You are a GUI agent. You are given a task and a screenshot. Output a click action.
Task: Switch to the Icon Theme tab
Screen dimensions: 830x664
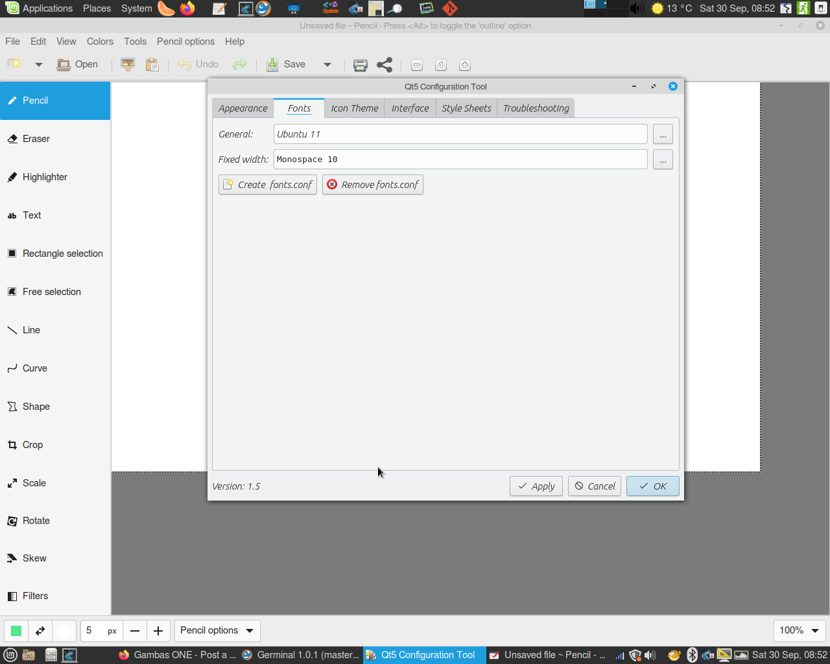[x=354, y=108]
